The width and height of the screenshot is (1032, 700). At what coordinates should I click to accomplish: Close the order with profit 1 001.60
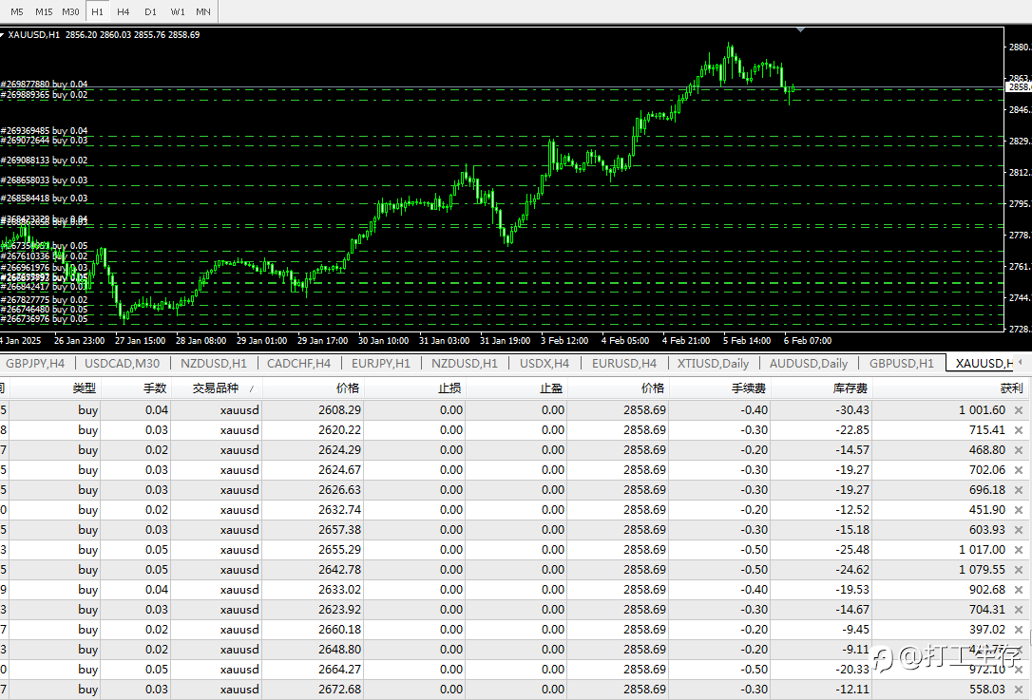tap(1018, 410)
